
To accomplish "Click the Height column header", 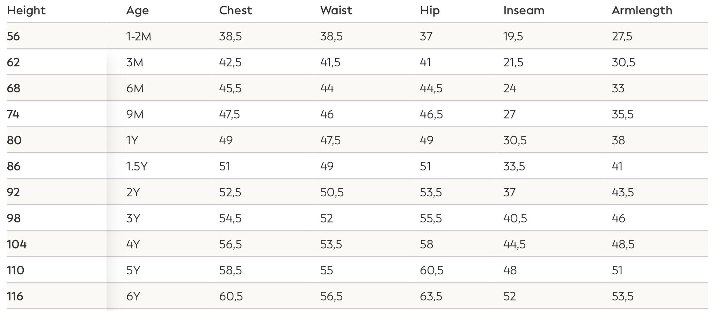I will pos(26,10).
